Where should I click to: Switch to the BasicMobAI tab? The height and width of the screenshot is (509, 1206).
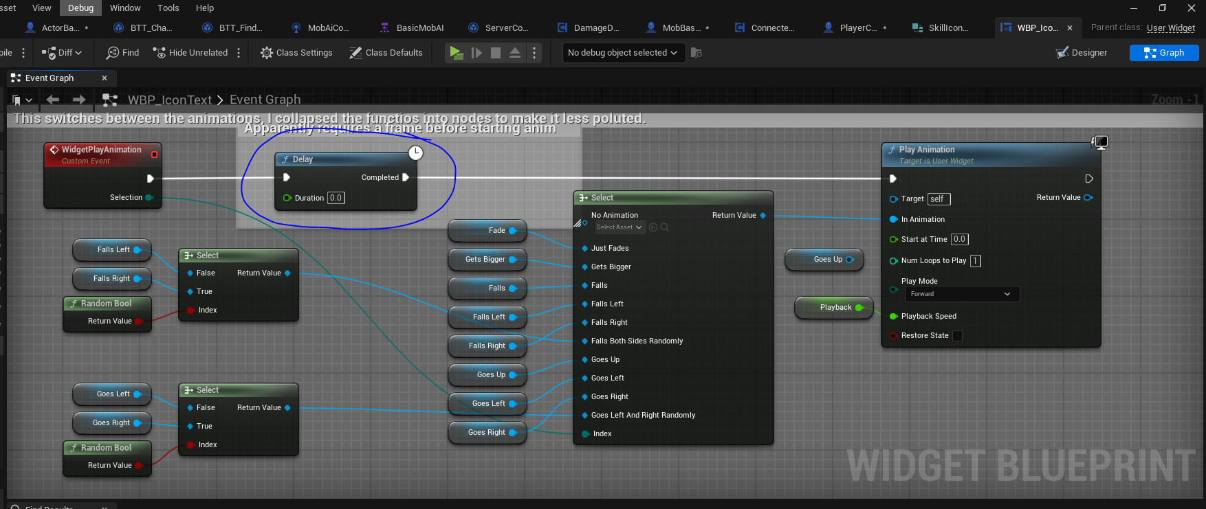[x=412, y=28]
